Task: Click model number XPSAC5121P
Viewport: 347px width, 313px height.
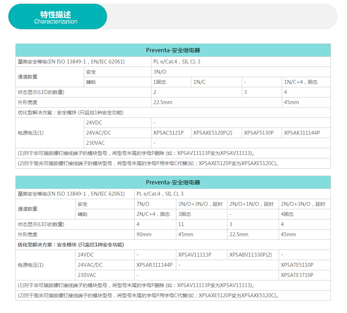Action: pyautogui.click(x=168, y=133)
